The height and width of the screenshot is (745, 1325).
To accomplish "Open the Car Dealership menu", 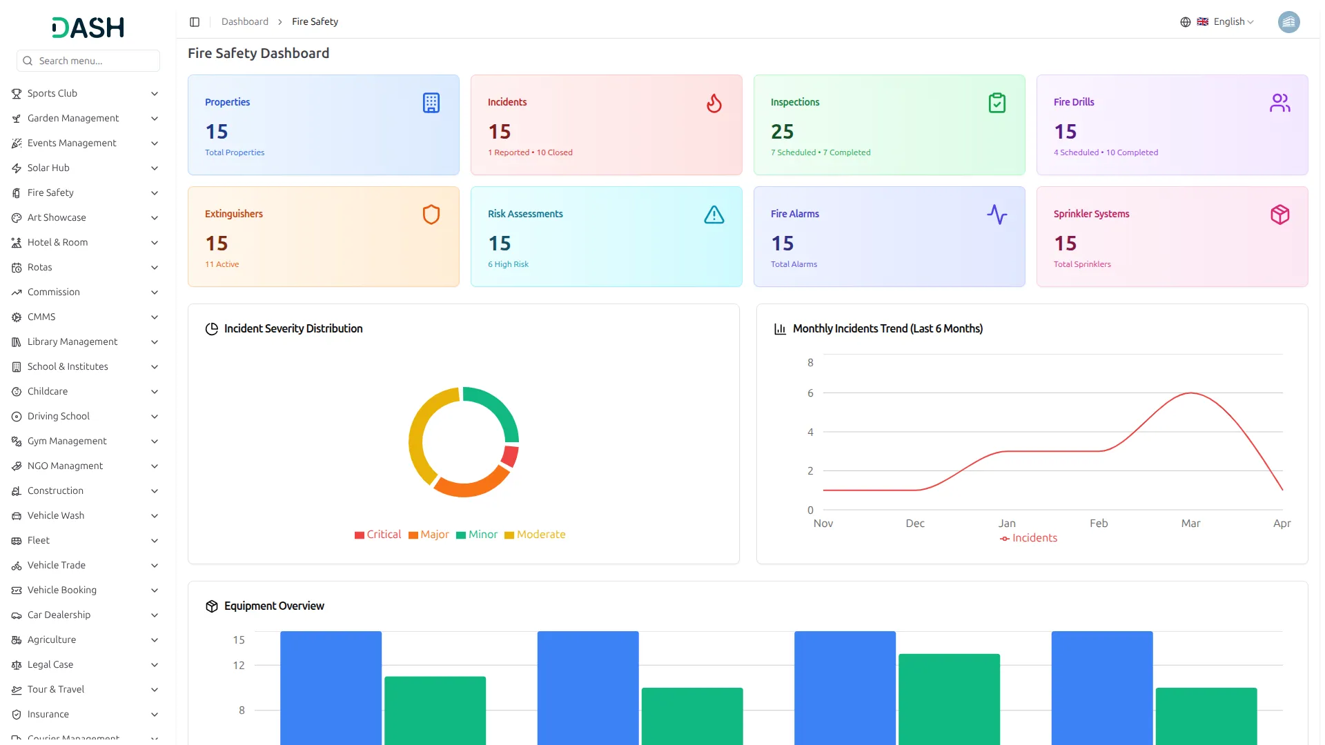I will [x=86, y=615].
